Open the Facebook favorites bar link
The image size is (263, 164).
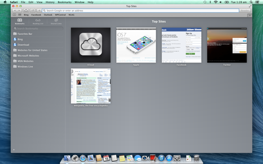36,15
